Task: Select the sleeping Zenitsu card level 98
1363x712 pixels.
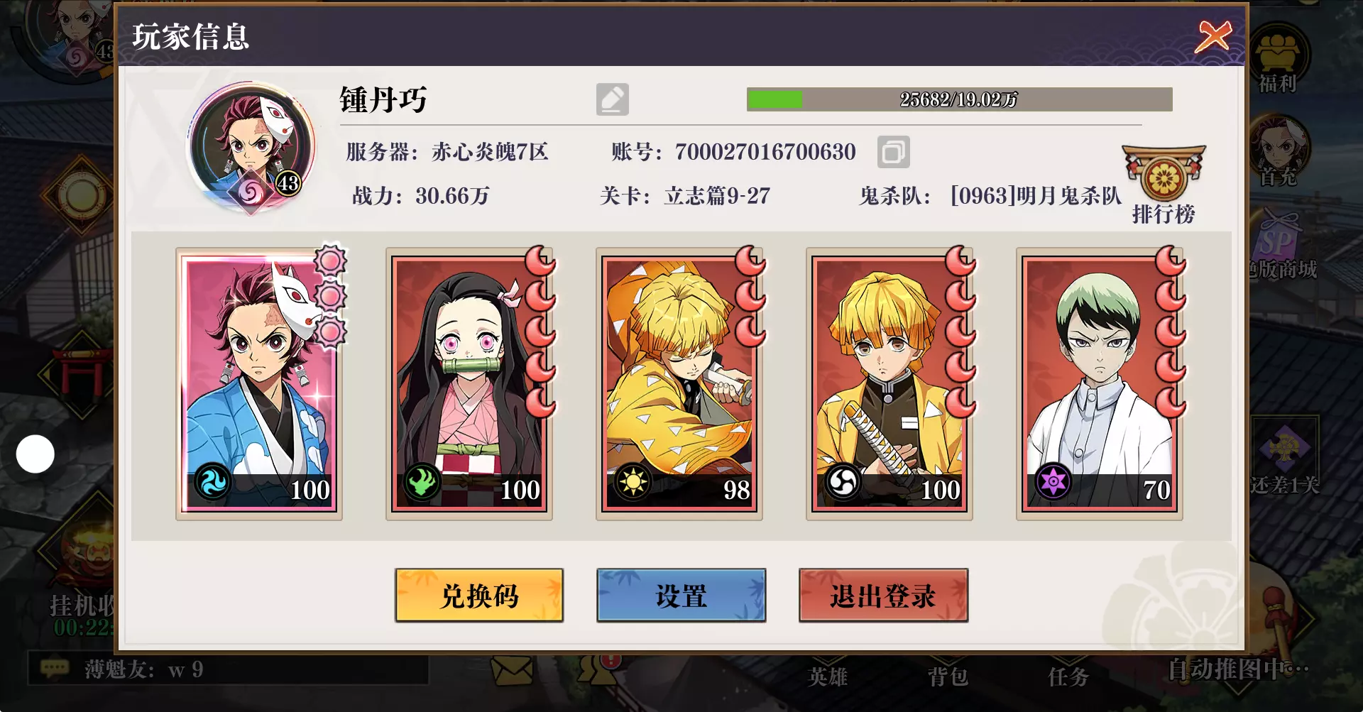Action: (x=679, y=383)
